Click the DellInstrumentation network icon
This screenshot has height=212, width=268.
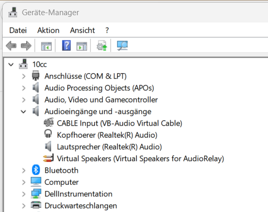(36, 194)
